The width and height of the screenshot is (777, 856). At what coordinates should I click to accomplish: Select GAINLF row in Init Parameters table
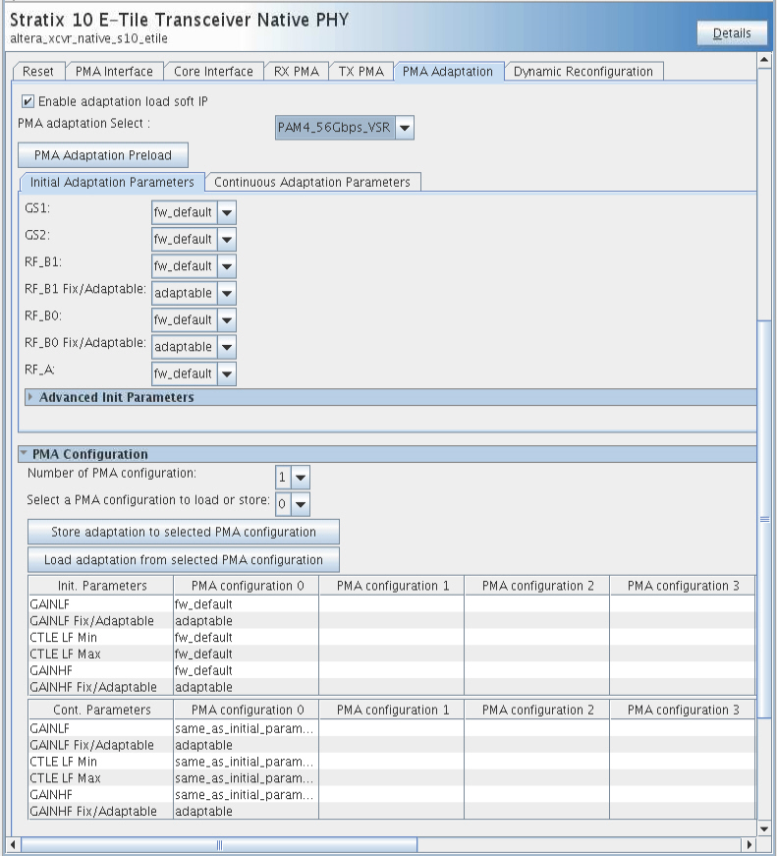point(392,604)
